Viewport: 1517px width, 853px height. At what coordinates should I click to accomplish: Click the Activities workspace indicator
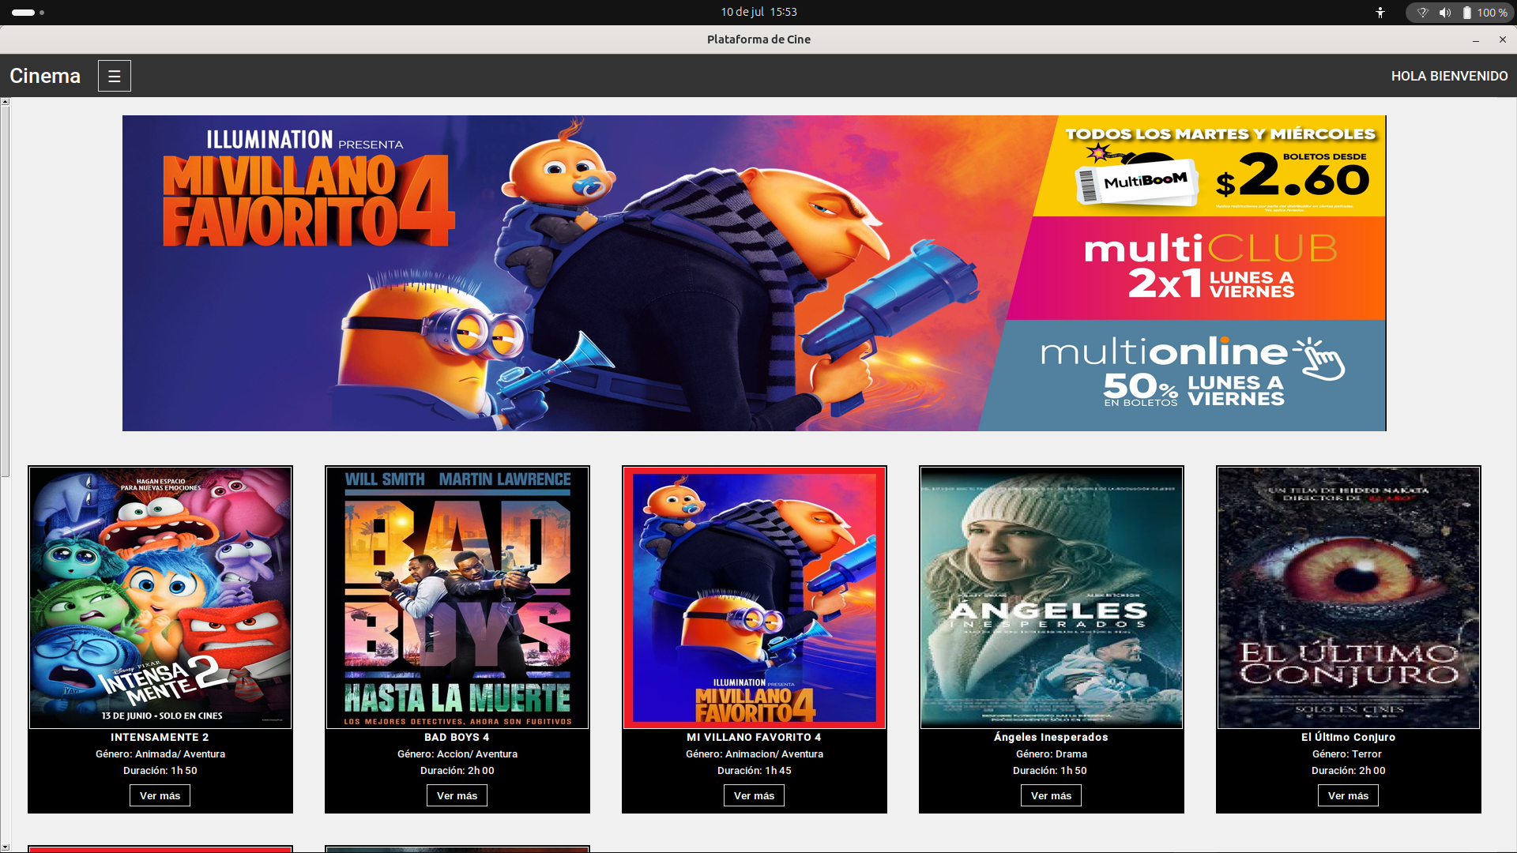[x=28, y=13]
